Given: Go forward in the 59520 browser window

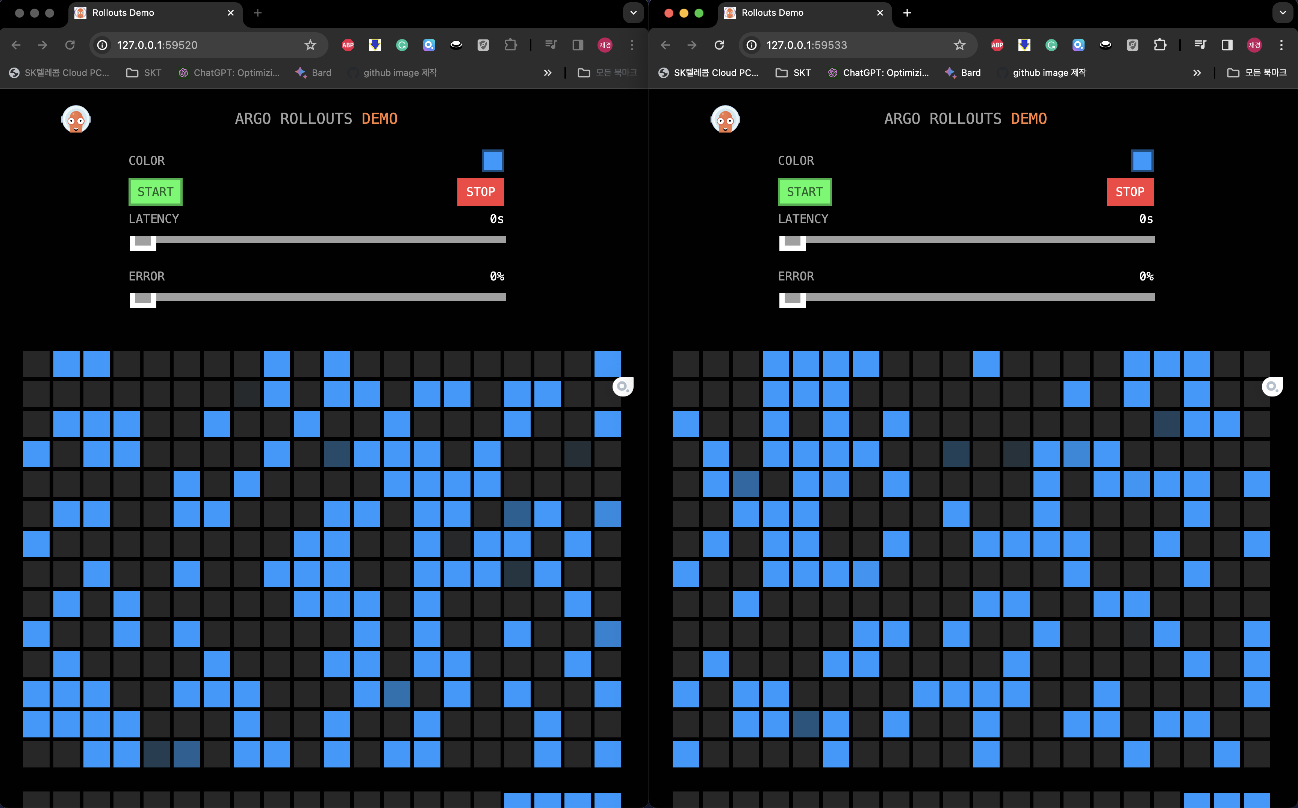Looking at the screenshot, I should click(x=43, y=45).
